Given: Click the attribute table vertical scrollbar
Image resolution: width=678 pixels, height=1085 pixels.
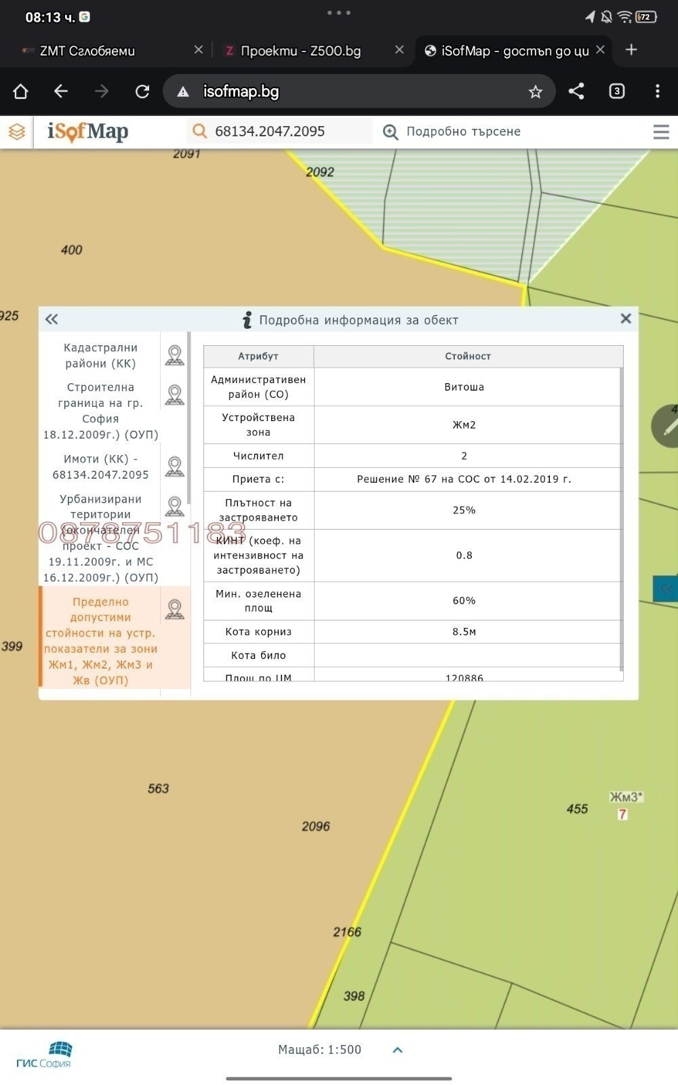Looking at the screenshot, I should coord(621,519).
